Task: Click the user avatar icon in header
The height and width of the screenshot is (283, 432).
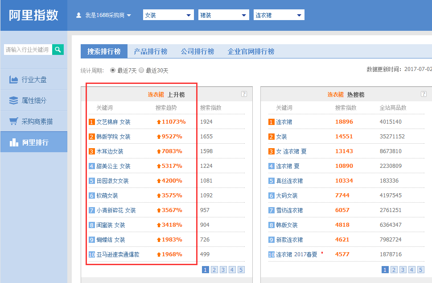Action: point(79,15)
